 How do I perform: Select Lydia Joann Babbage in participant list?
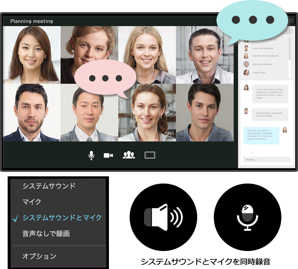[x=262, y=49]
